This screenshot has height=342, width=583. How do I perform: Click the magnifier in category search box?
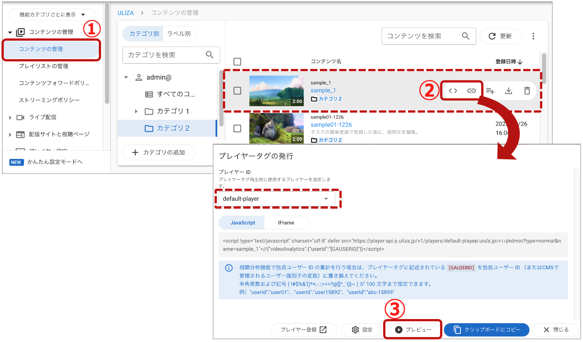pyautogui.click(x=210, y=55)
